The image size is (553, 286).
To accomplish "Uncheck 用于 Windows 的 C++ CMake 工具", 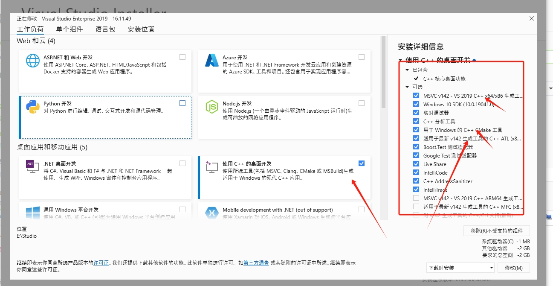I will coord(416,130).
